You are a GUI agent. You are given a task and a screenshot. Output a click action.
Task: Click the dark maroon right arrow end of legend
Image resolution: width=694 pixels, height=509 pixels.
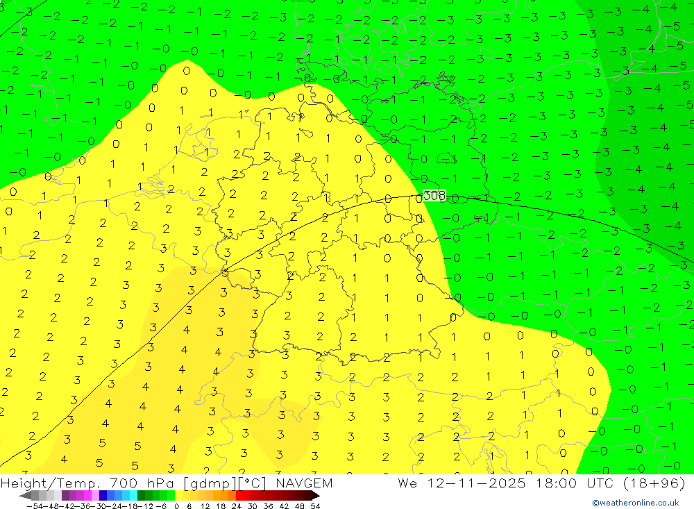click(x=316, y=496)
